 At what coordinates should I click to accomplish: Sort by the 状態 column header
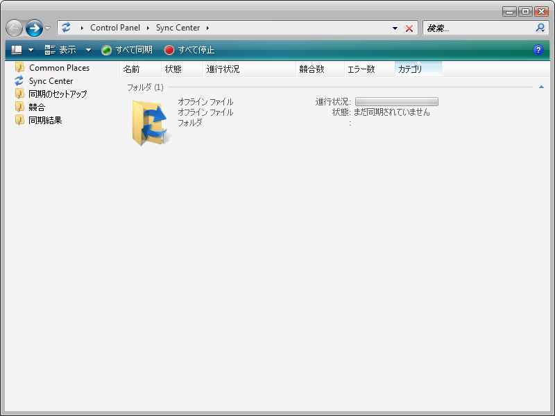[182, 69]
